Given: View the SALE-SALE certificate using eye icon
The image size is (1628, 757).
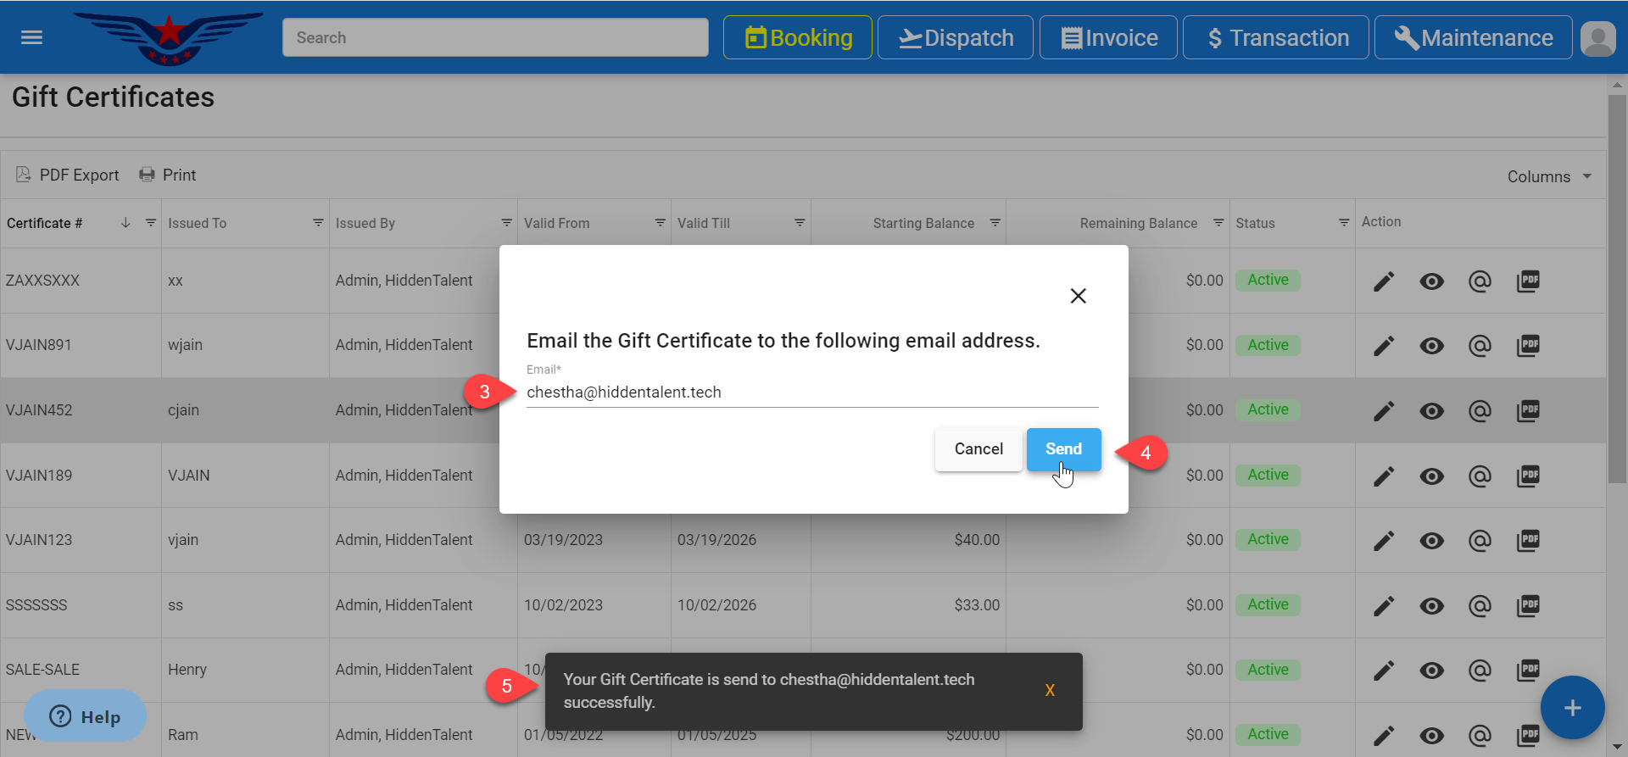Looking at the screenshot, I should [1431, 671].
